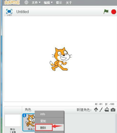Choose 复制 duplicate in context menu
Viewport: 117px width, 133px height.
coord(49,121)
